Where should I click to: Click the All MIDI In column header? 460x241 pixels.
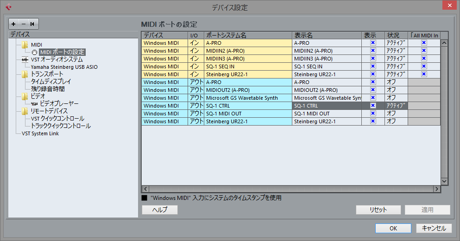424,36
